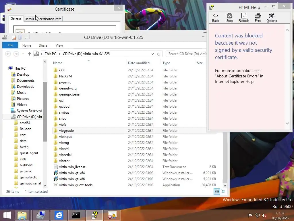The image size is (294, 221).
Task: Open Certificate window taskbar button
Action: [x=112, y=215]
